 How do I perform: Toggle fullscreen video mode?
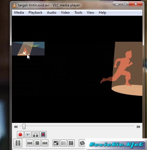point(56,143)
